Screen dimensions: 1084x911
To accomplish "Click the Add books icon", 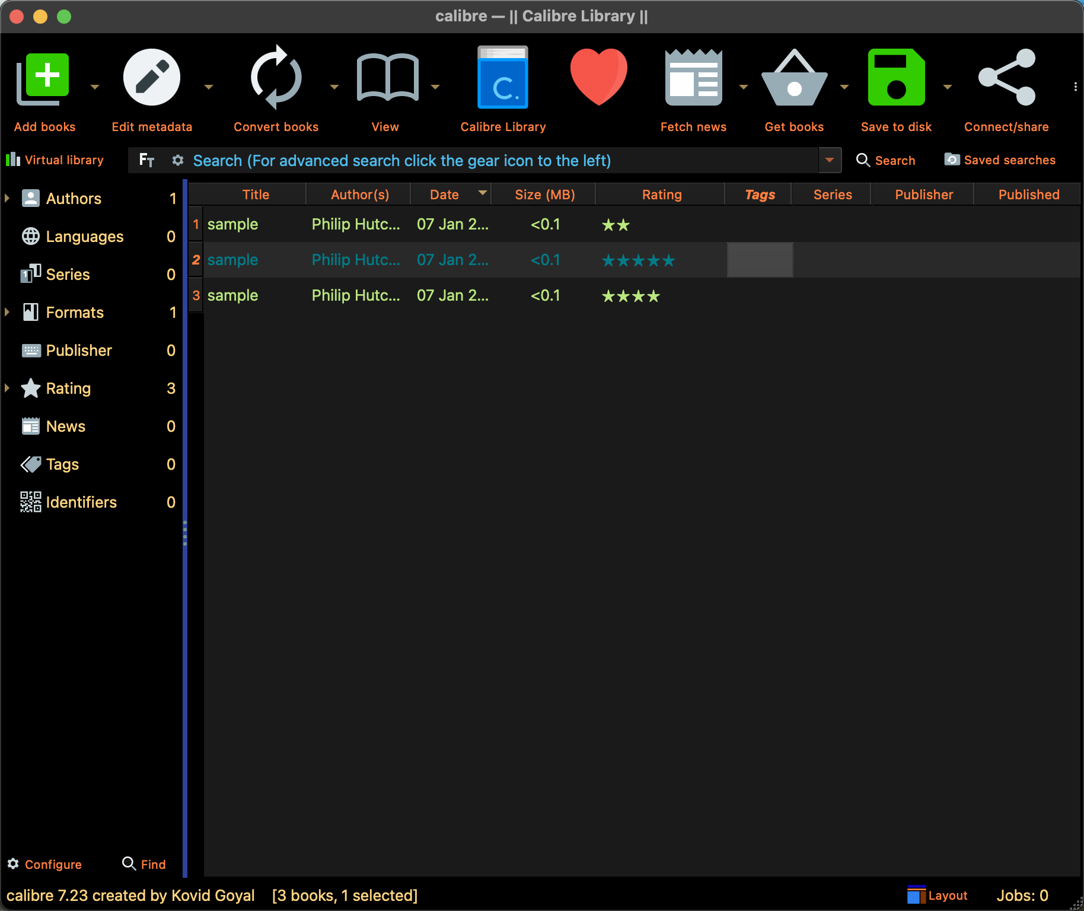I will (43, 79).
